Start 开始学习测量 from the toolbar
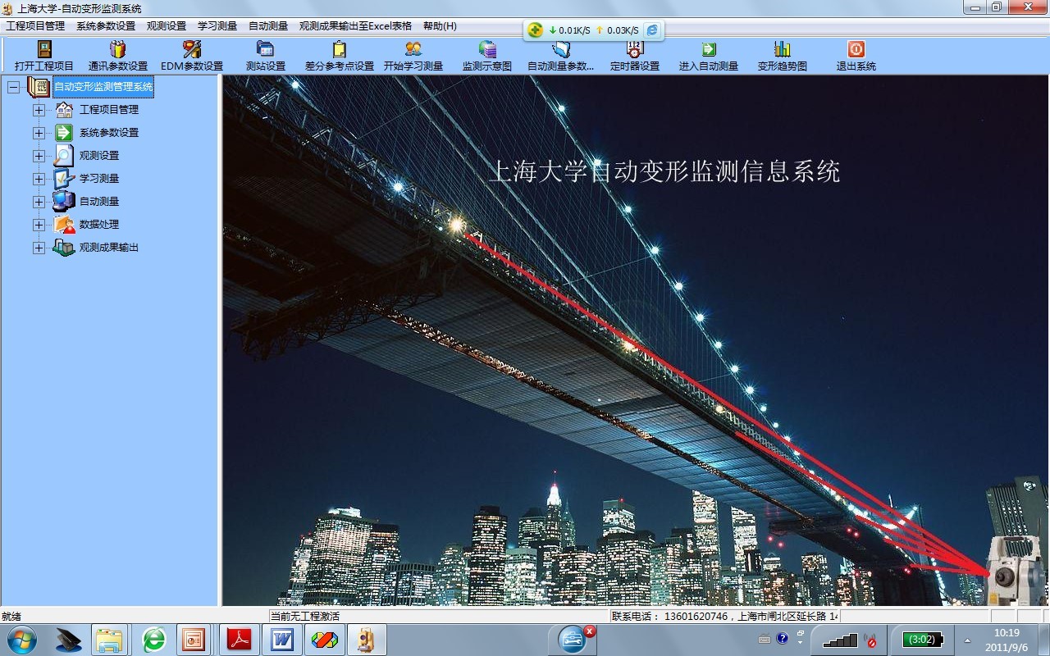Image resolution: width=1050 pixels, height=656 pixels. (x=413, y=50)
